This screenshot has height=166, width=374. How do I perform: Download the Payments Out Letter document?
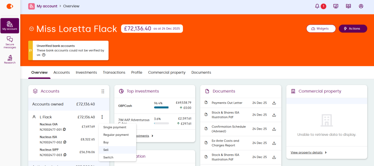pos(274,103)
